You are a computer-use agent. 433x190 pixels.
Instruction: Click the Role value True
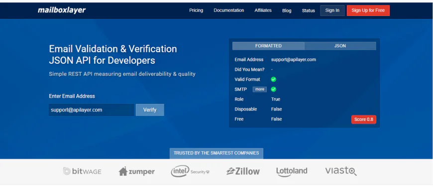point(276,99)
